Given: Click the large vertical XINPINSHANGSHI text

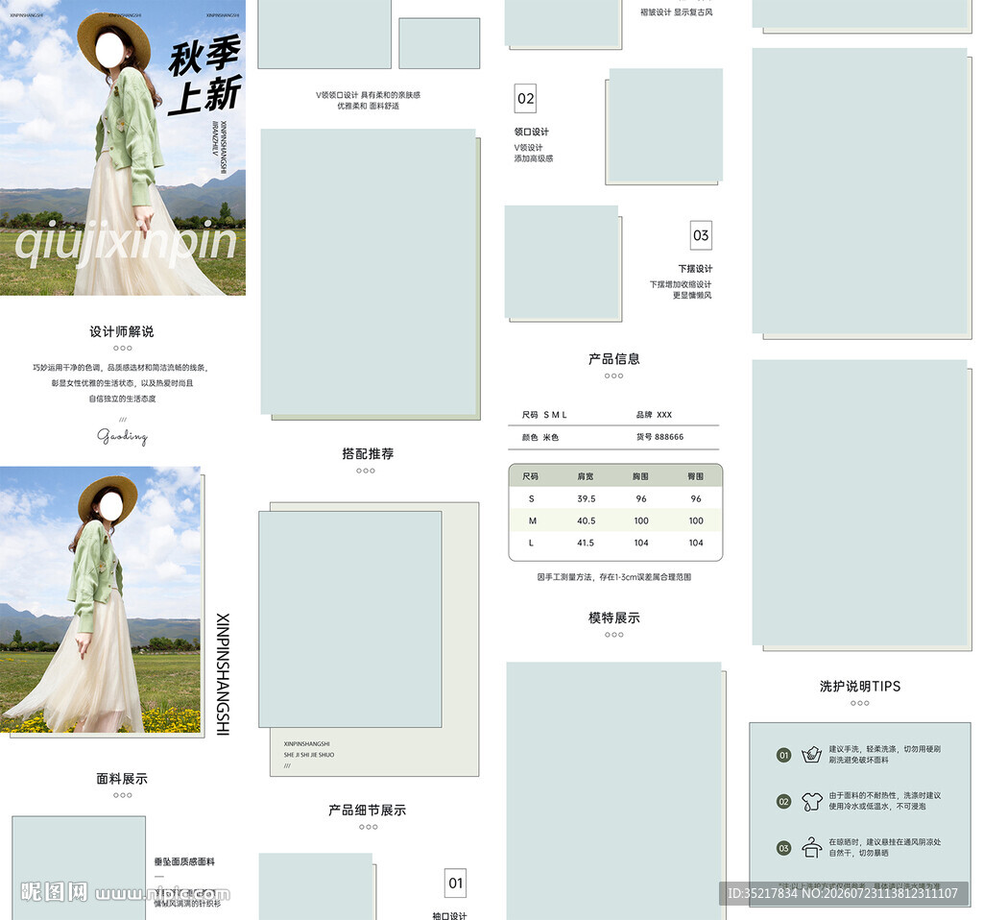Looking at the screenshot, I should click(223, 674).
